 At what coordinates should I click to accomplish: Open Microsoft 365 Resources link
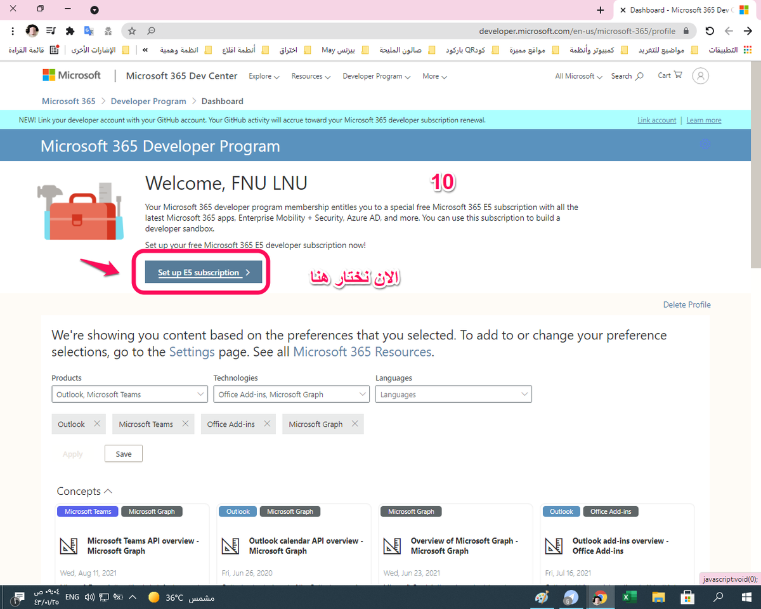click(x=362, y=351)
